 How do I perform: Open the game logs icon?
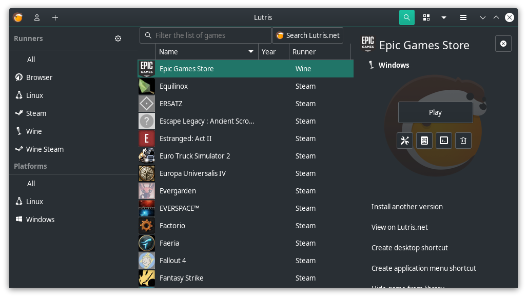tap(424, 141)
